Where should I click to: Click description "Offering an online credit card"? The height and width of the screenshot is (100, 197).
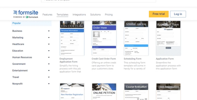coord(104,66)
